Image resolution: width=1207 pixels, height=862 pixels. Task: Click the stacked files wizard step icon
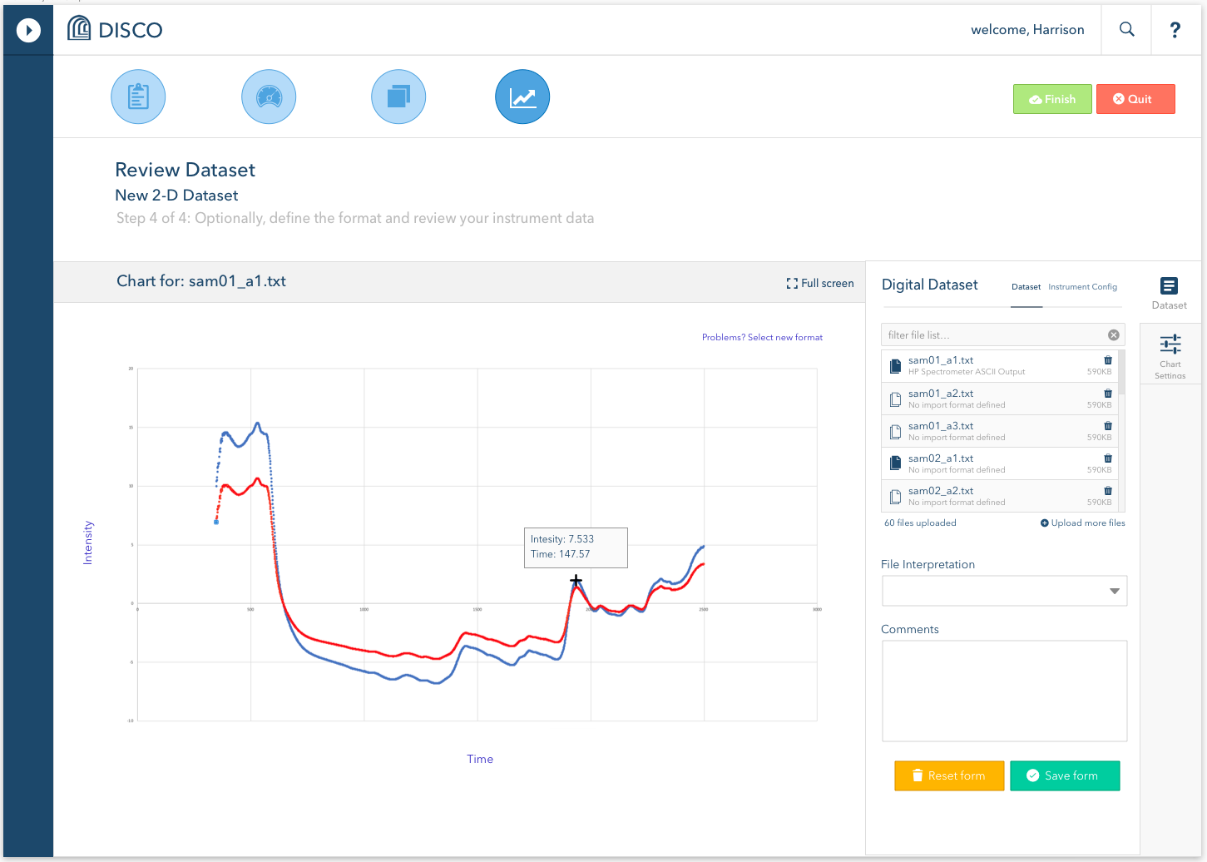click(398, 97)
